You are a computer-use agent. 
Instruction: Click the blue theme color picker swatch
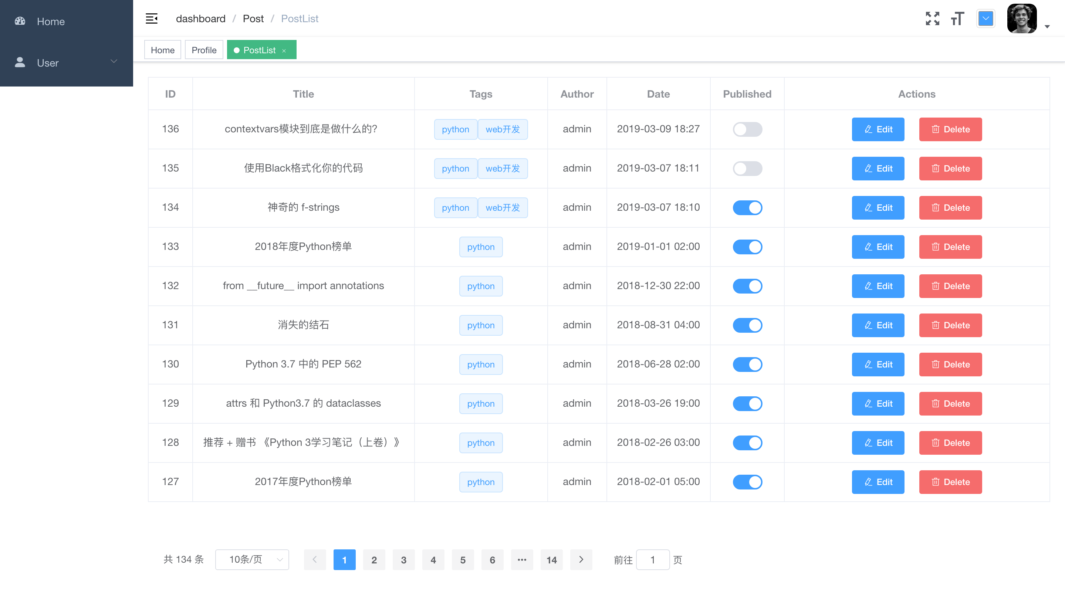[x=985, y=18]
